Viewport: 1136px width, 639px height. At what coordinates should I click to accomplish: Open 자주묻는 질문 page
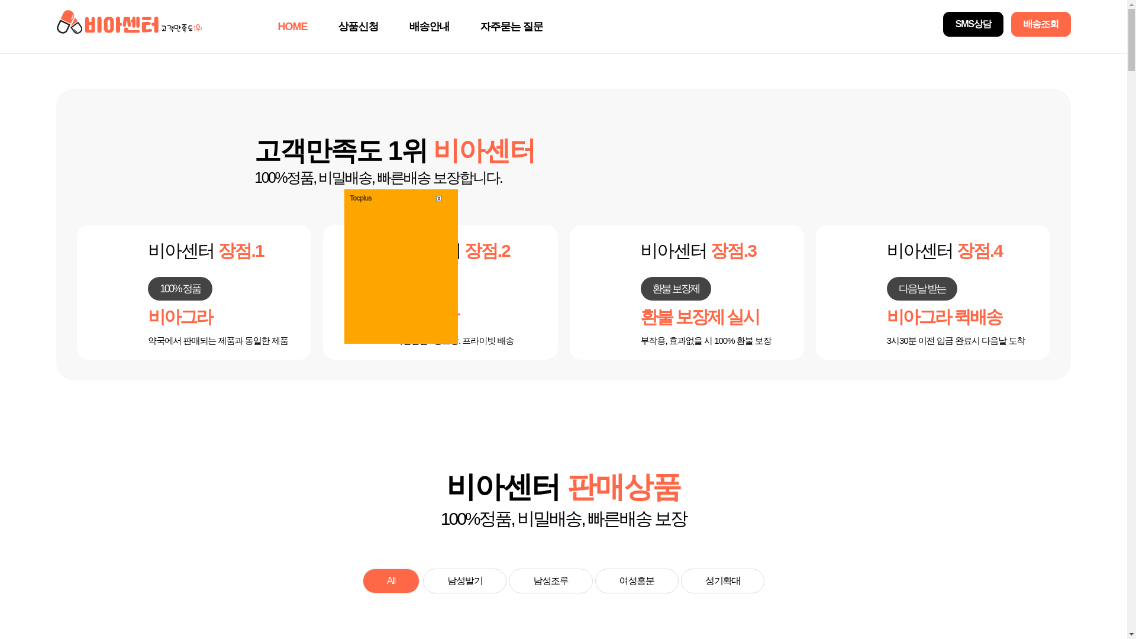511,27
